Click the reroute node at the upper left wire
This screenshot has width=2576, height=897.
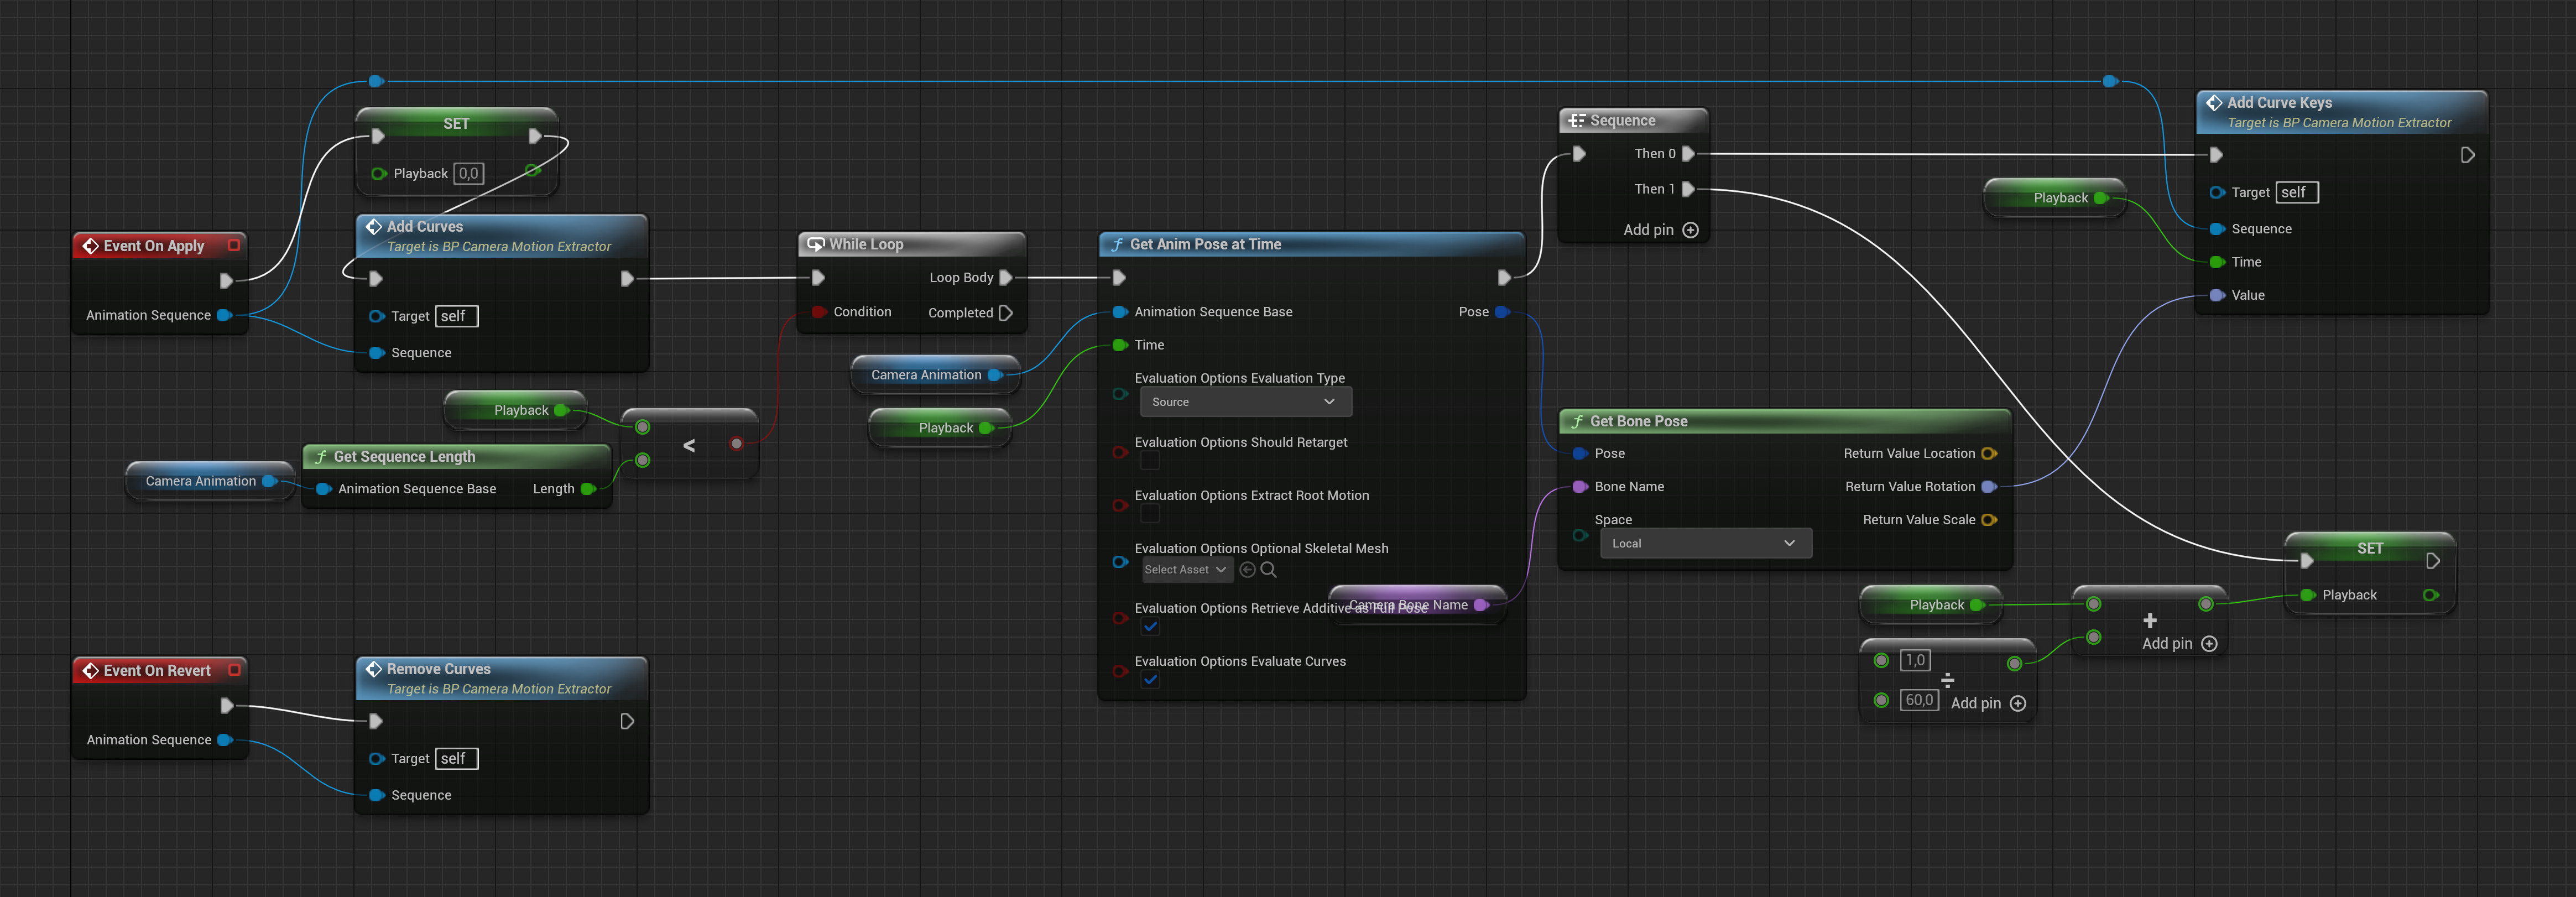tap(376, 81)
